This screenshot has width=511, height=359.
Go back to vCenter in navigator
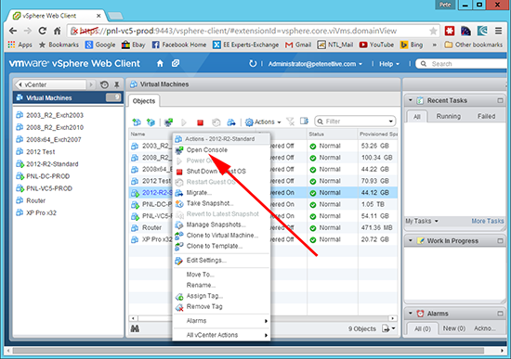pos(51,84)
